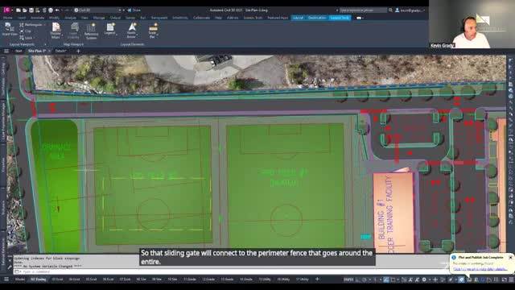Screen dimensions: 515x290
Task: Expand the Lock viewport dropdown arrow
Action: point(34,38)
